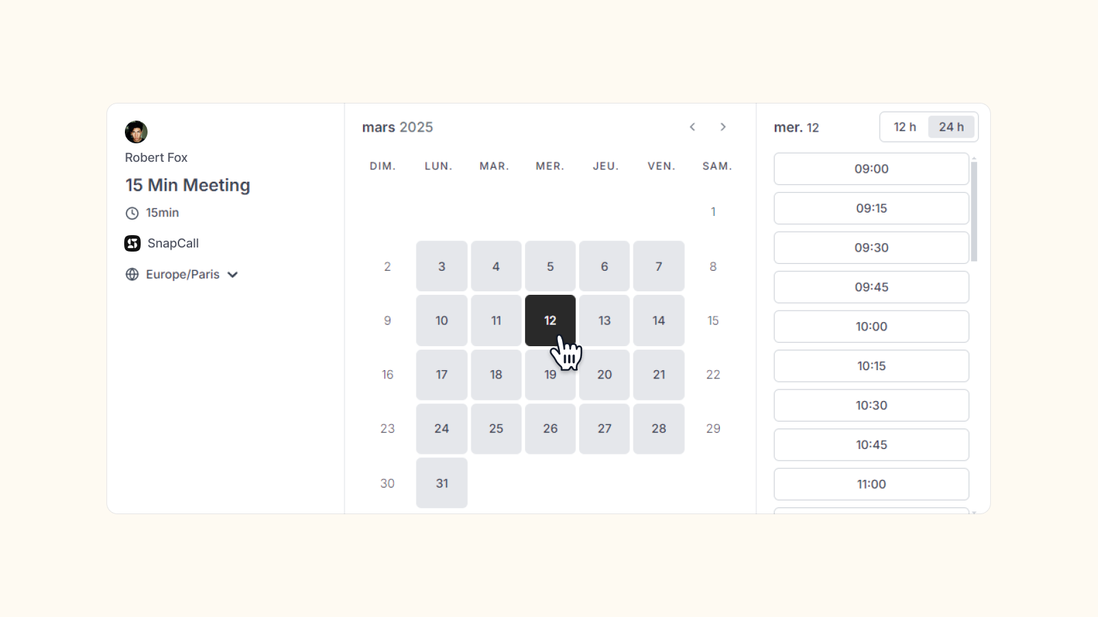Image resolution: width=1098 pixels, height=617 pixels.
Task: Select the 09:00 time slot
Action: click(x=872, y=169)
